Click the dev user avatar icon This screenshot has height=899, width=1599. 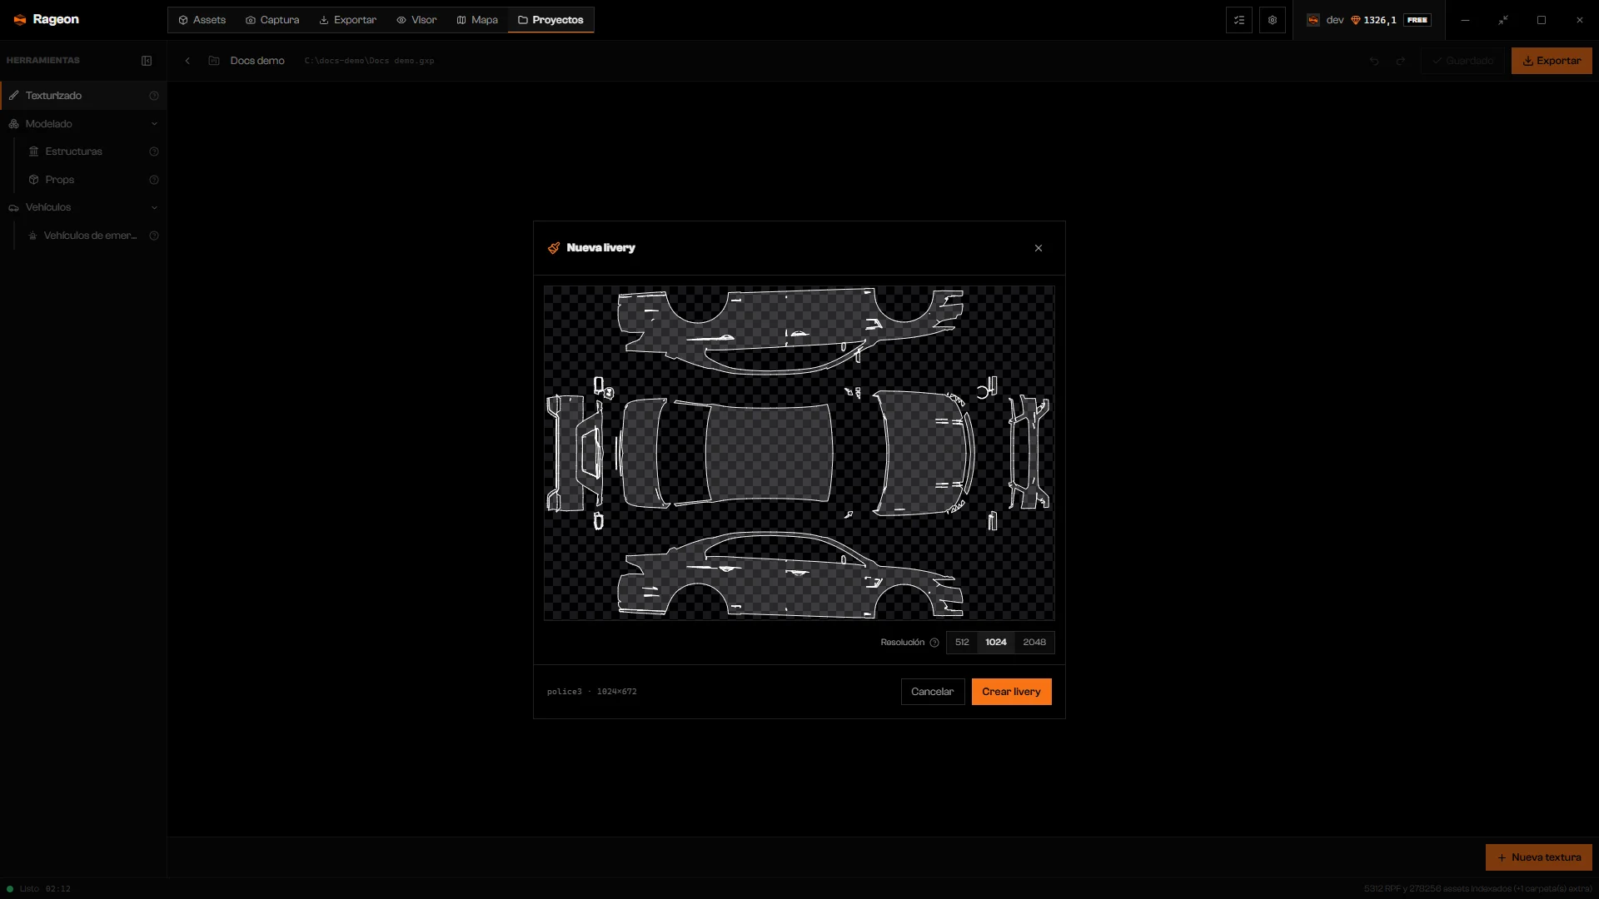click(1313, 20)
